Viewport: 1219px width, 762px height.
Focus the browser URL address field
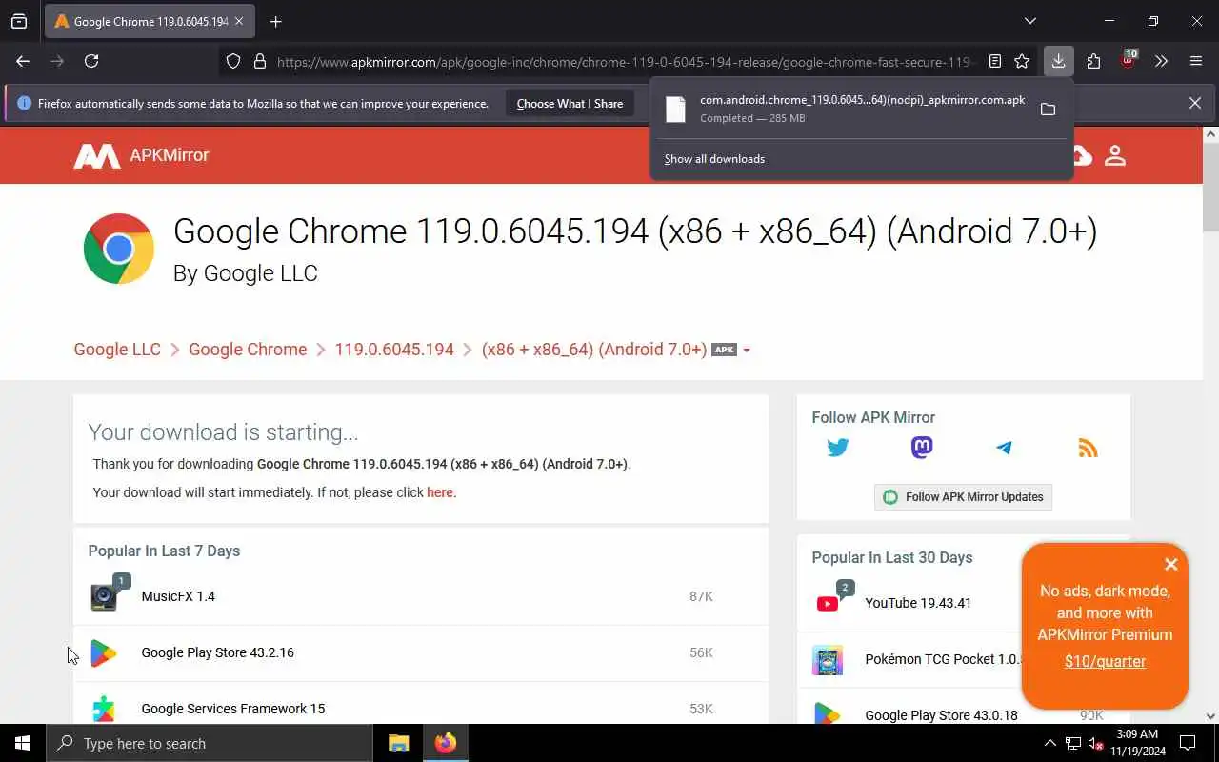[x=624, y=61]
